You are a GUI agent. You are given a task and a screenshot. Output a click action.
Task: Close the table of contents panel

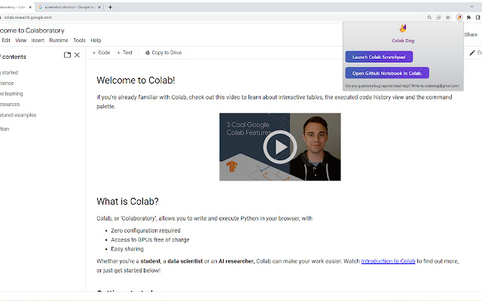point(77,55)
